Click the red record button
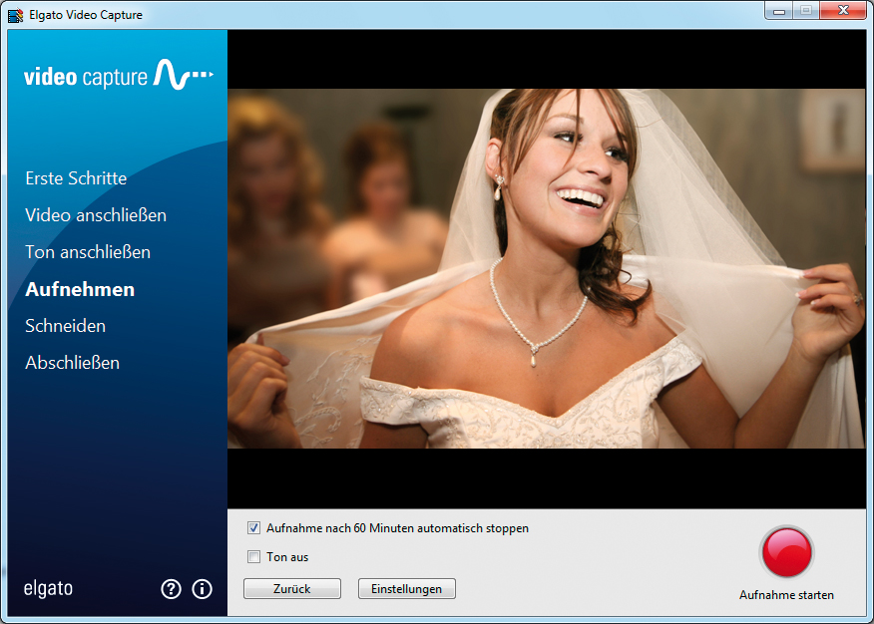 point(787,551)
